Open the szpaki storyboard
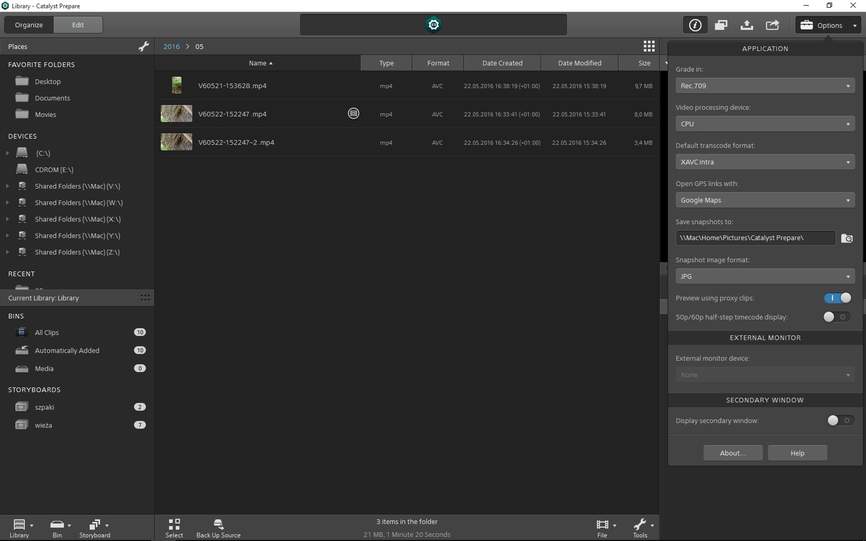866x541 pixels. coord(77,407)
